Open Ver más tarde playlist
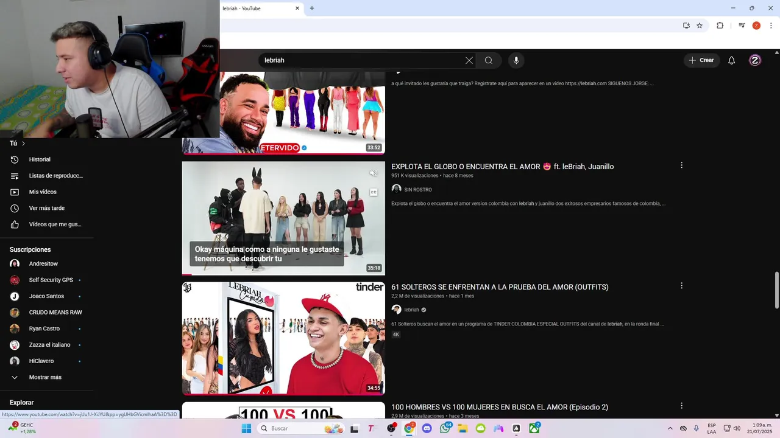Image resolution: width=780 pixels, height=438 pixels. point(46,208)
